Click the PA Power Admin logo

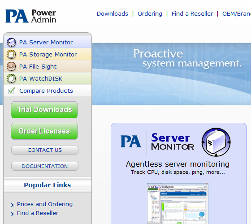click(x=31, y=16)
